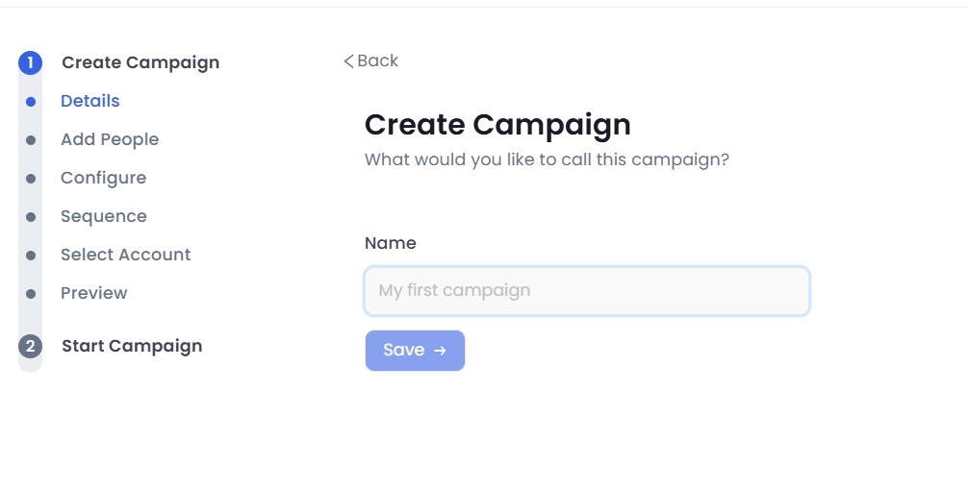Click the bullet dot beside Sequence
The image size is (969, 489).
31,217
